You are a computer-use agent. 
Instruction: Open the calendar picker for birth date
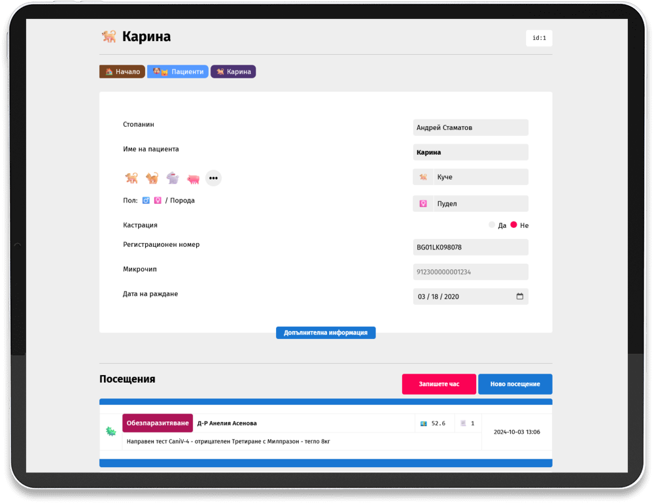click(x=520, y=297)
